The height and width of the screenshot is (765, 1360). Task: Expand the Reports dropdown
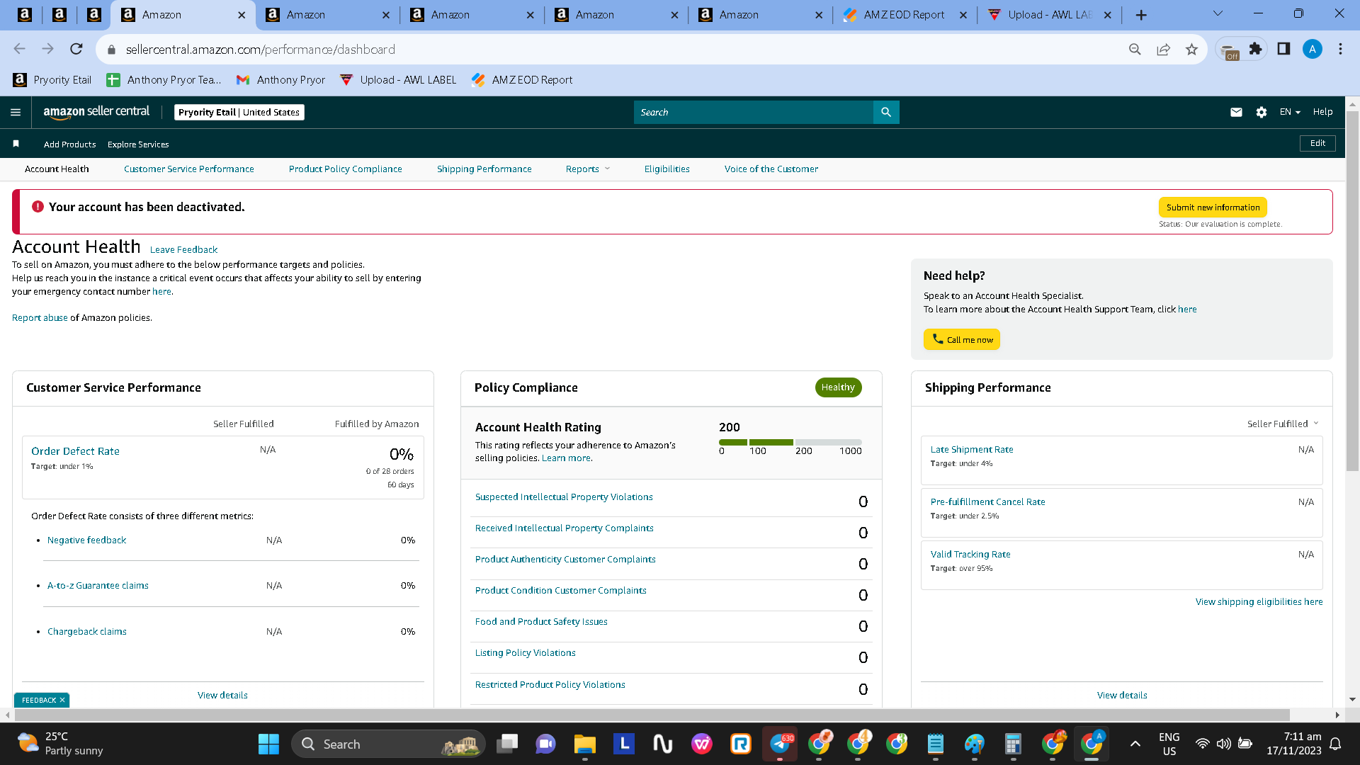click(587, 169)
